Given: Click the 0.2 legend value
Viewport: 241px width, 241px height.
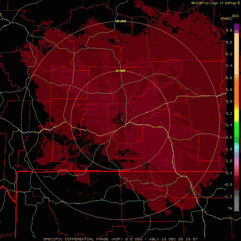Looking at the screenshot, I should click(x=229, y=173).
